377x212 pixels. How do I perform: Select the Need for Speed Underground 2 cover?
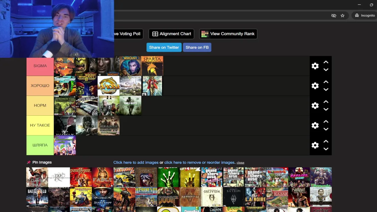(65, 86)
